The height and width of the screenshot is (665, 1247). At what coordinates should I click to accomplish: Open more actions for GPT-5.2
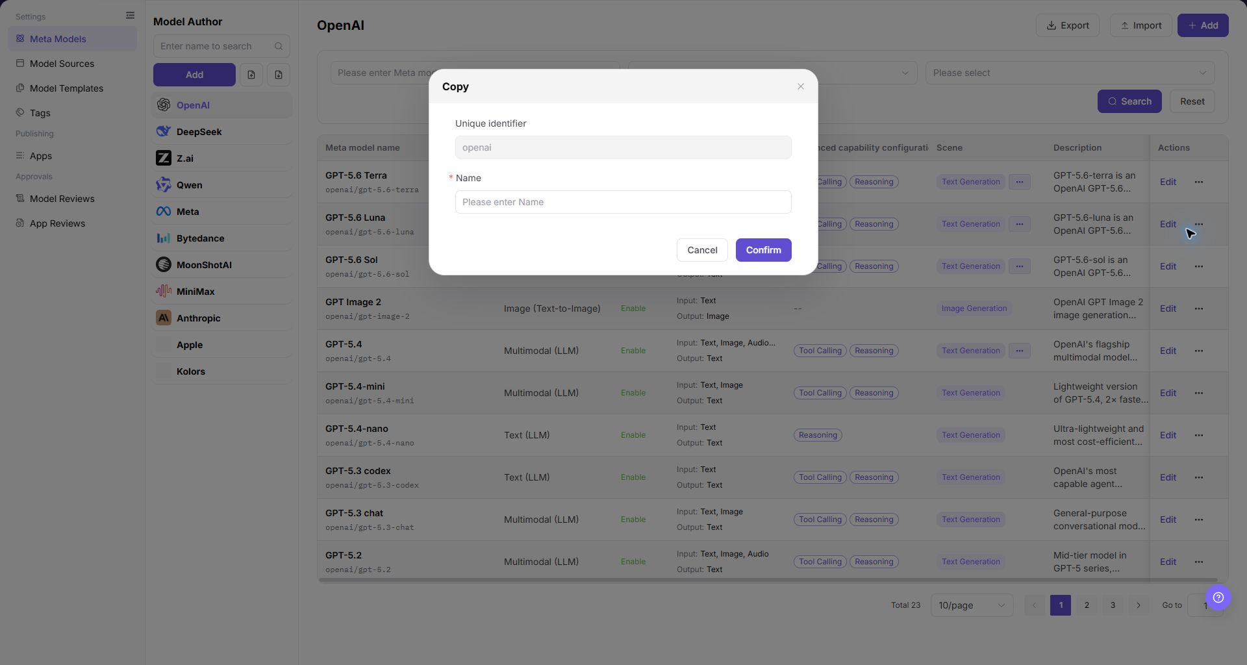(x=1199, y=562)
